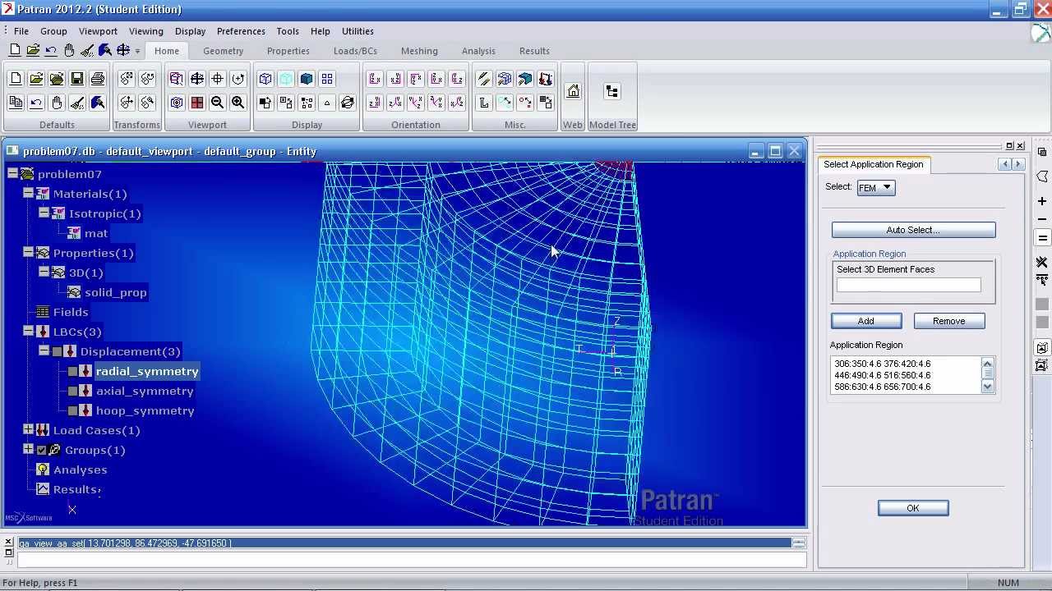Click the Add button
Viewport: 1052px width, 591px height.
pyautogui.click(x=866, y=321)
